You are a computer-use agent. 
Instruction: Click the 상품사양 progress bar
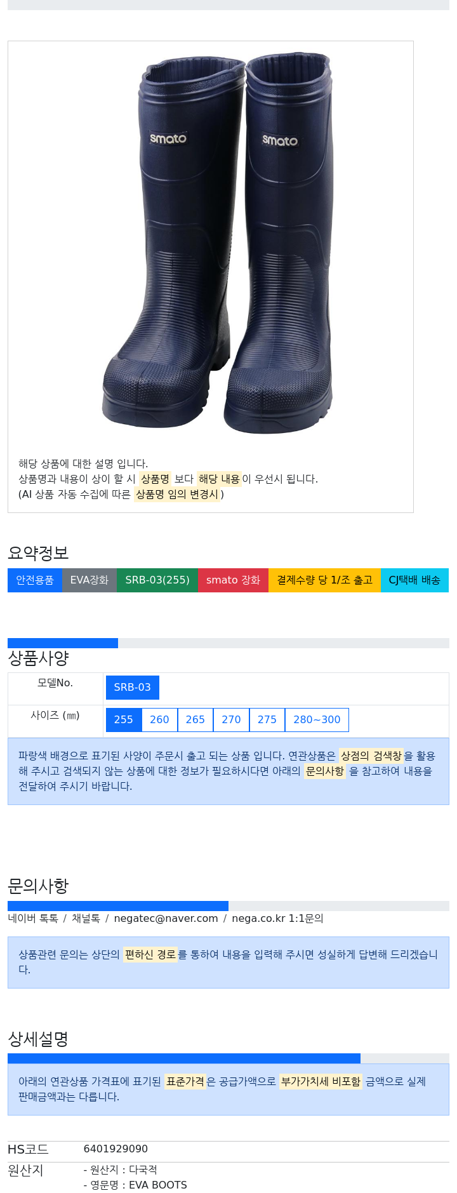pos(228,643)
